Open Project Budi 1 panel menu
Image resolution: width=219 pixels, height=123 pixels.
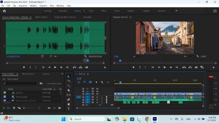pos(17,74)
